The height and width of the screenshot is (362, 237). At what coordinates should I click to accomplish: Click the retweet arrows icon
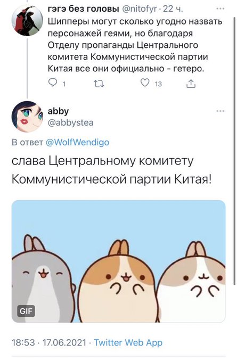coord(99,84)
